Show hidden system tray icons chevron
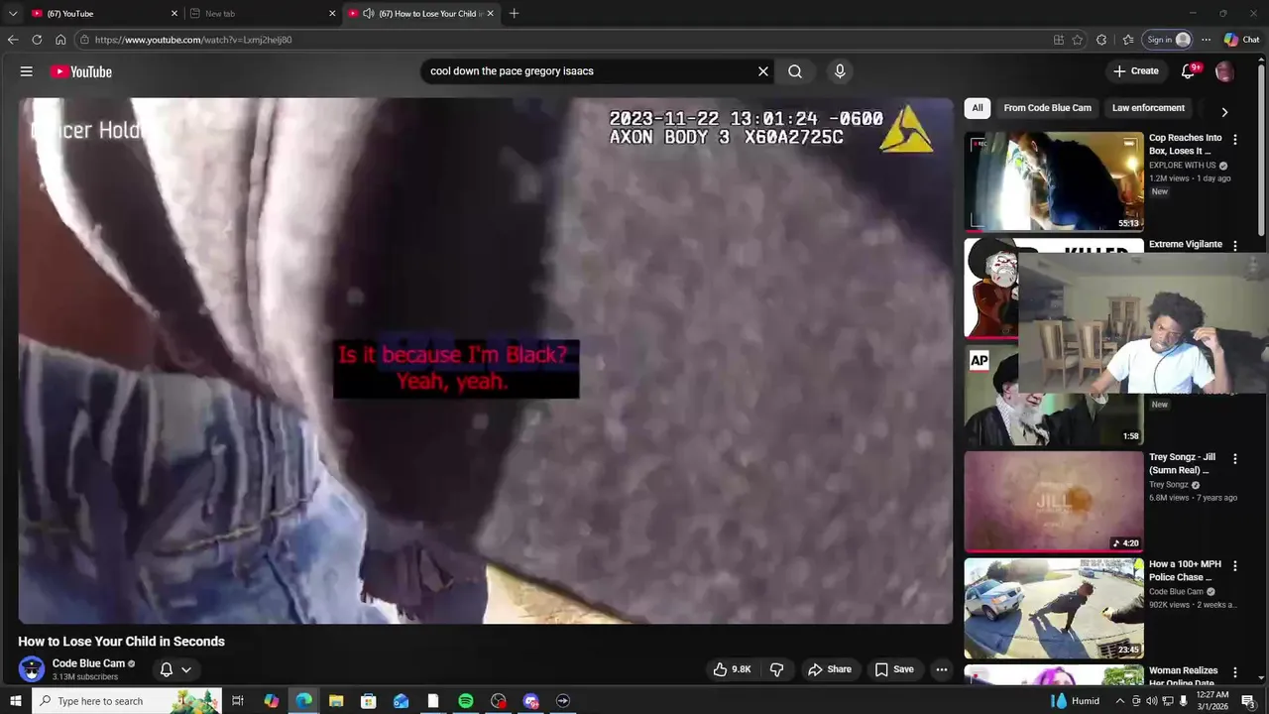 tap(1120, 701)
